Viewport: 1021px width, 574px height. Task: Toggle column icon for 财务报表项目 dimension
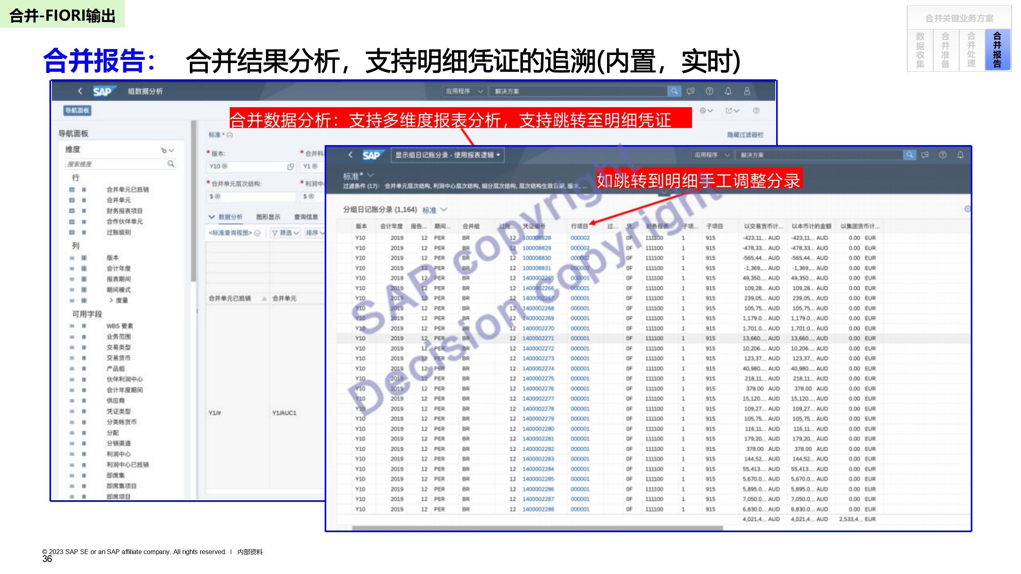(x=84, y=211)
